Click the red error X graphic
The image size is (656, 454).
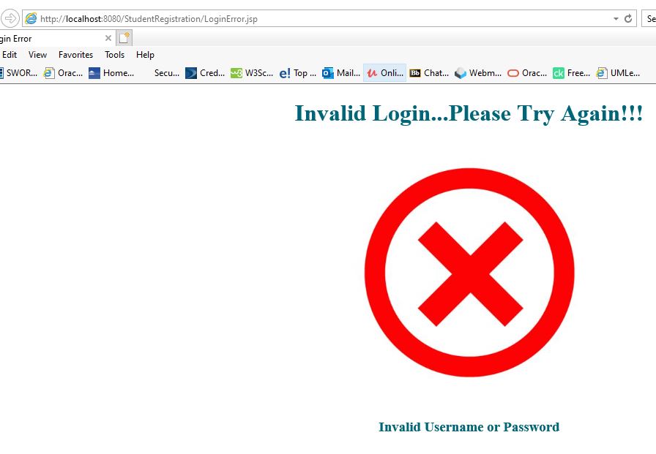click(x=468, y=271)
